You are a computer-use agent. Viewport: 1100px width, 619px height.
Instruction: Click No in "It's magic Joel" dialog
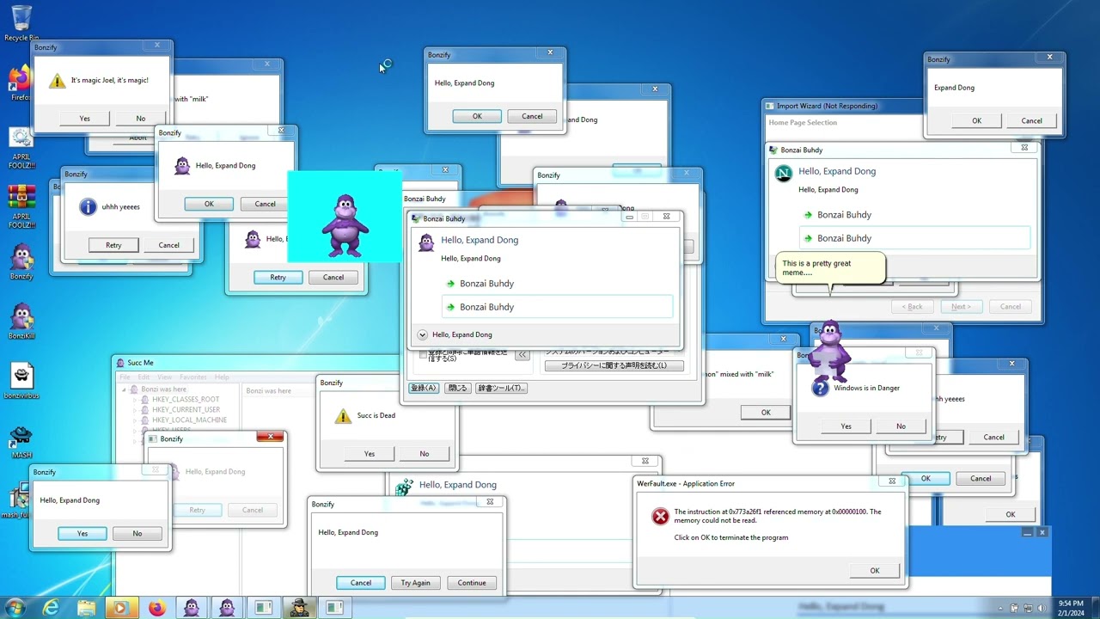tap(141, 119)
